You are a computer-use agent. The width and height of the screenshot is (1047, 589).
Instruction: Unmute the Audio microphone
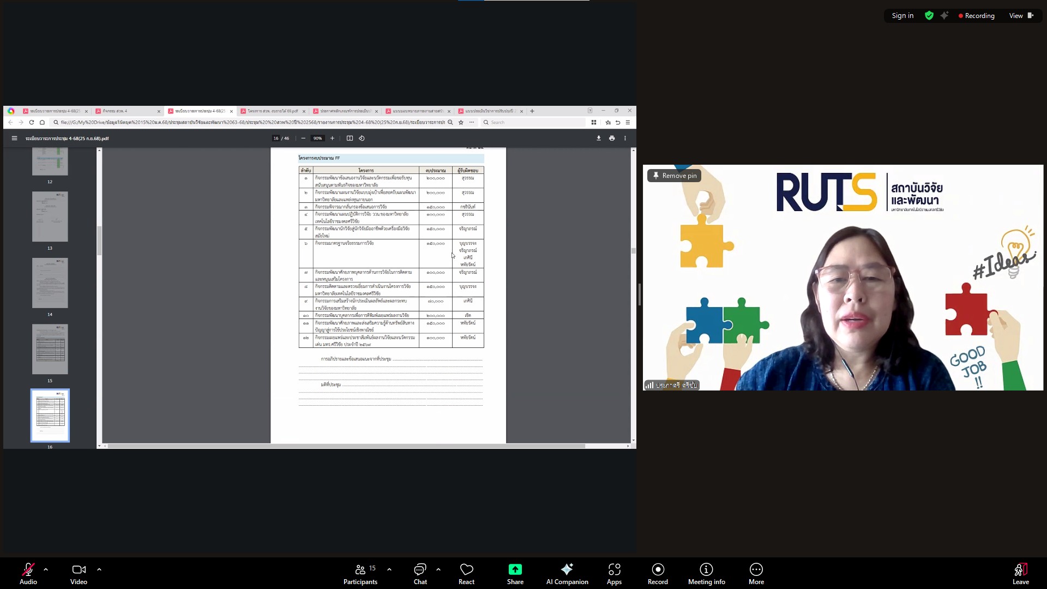click(28, 570)
